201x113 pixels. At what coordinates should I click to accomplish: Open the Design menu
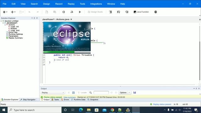coord(46,4)
